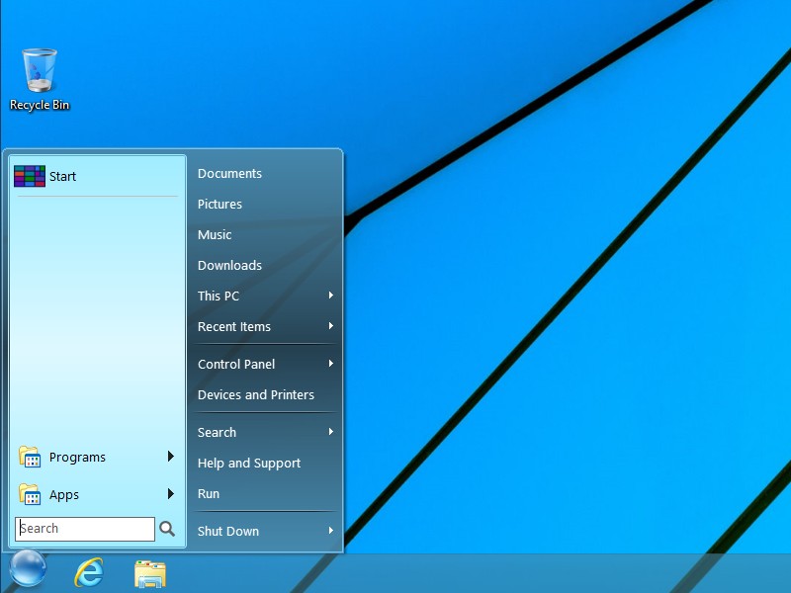Launch the Run dialog

coord(208,493)
